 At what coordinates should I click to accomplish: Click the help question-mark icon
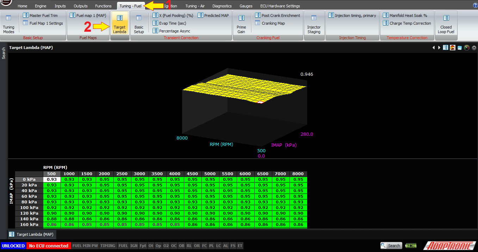[x=475, y=6]
